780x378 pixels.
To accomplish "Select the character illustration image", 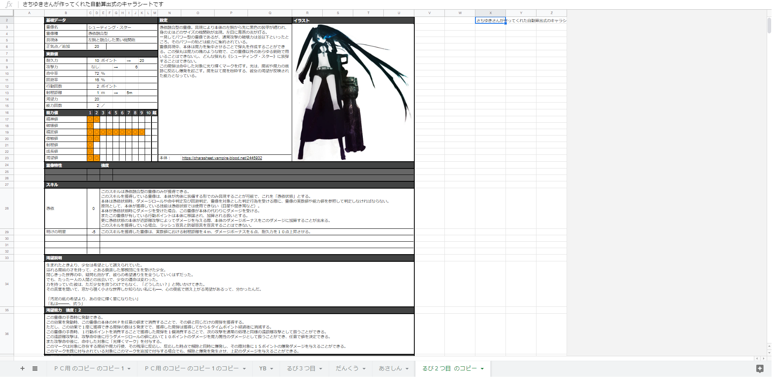I will (353, 92).
